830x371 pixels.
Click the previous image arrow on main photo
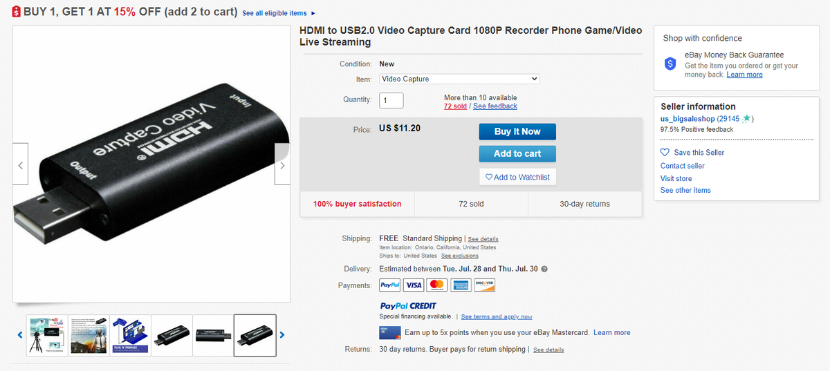[x=20, y=164]
